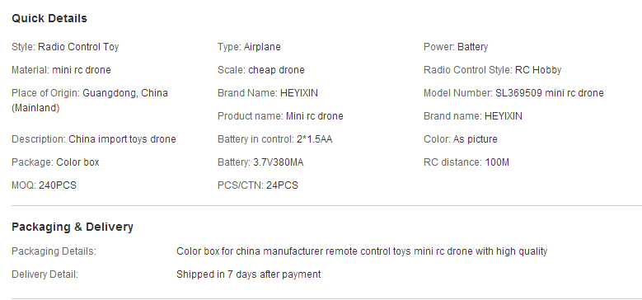Viewport: 642px width, 300px height.
Task: Click Radio Control Style: RC Hobby
Action: 492,70
